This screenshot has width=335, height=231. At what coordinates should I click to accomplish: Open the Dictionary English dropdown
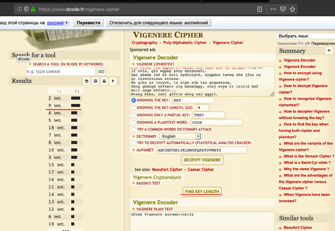click(180, 136)
